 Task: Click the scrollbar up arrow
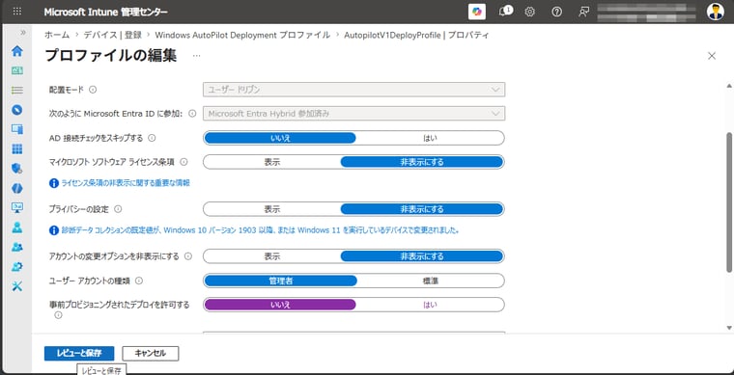729,86
